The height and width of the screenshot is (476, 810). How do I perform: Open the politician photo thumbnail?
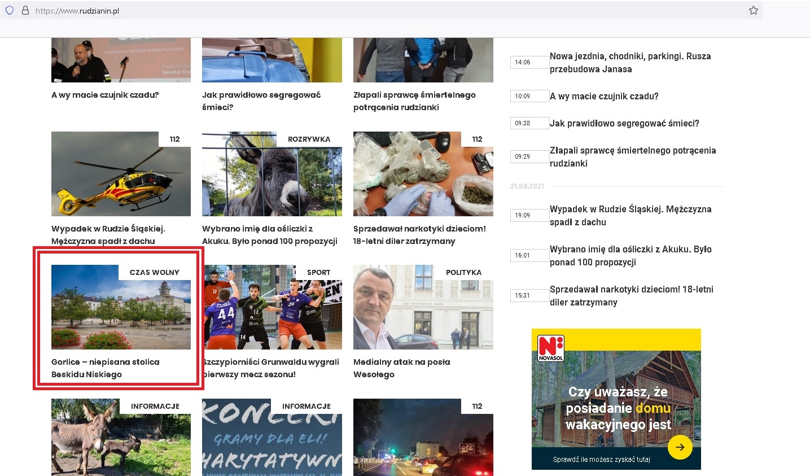(423, 307)
